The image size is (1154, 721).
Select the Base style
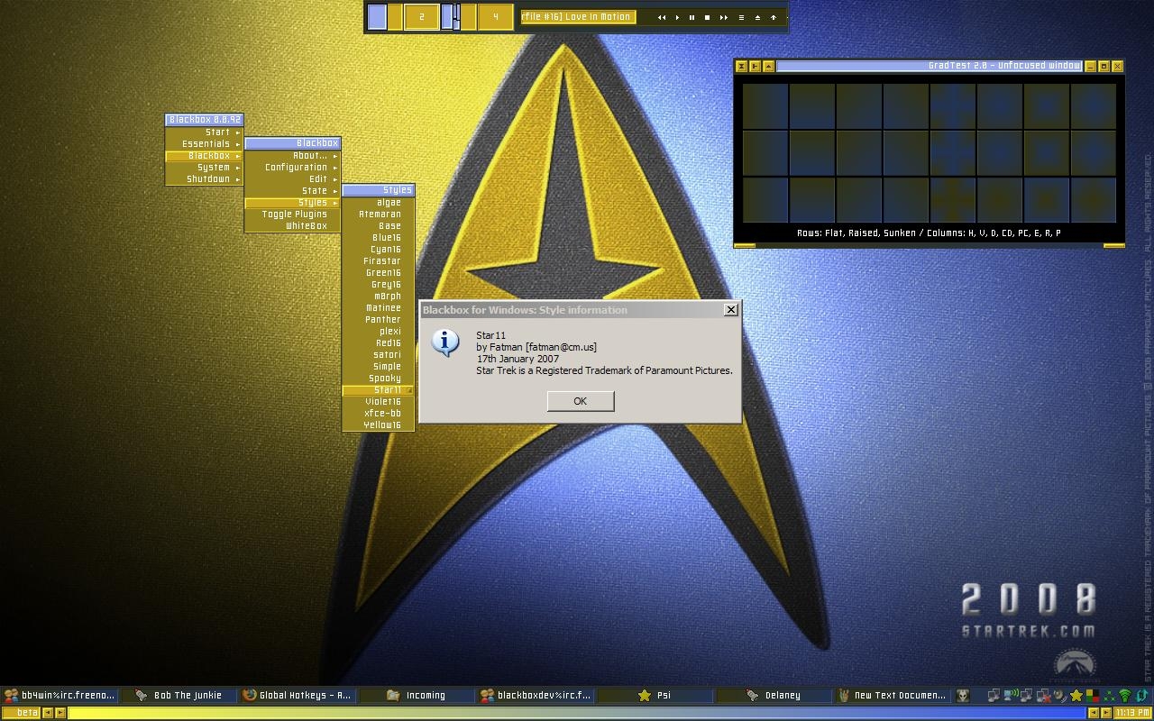pos(378,226)
